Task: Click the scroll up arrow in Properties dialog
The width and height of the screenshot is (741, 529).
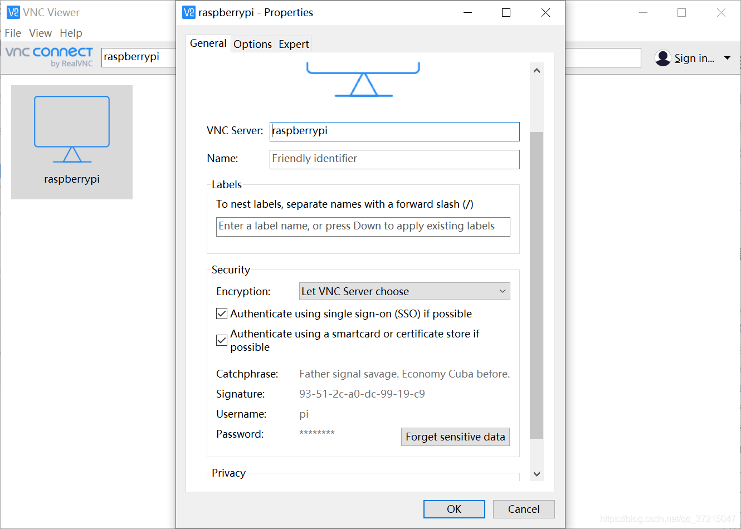Action: click(537, 71)
